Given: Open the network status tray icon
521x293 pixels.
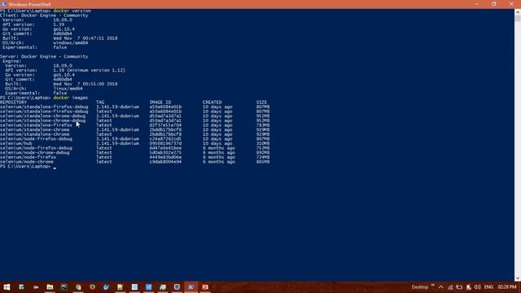Looking at the screenshot, I should click(x=450, y=287).
